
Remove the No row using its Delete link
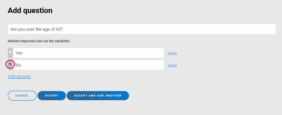pos(172,65)
